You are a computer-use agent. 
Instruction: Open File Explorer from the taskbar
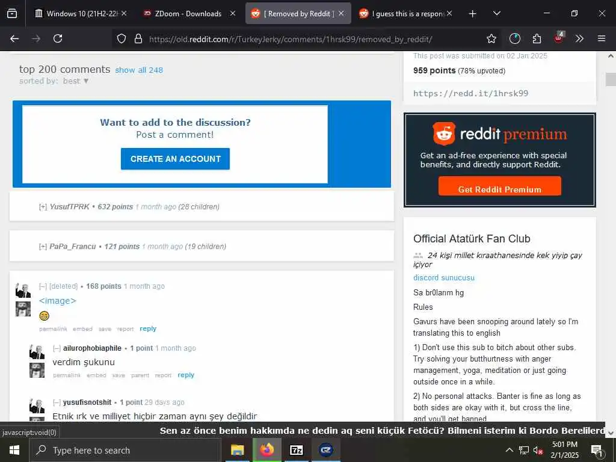[237, 450]
